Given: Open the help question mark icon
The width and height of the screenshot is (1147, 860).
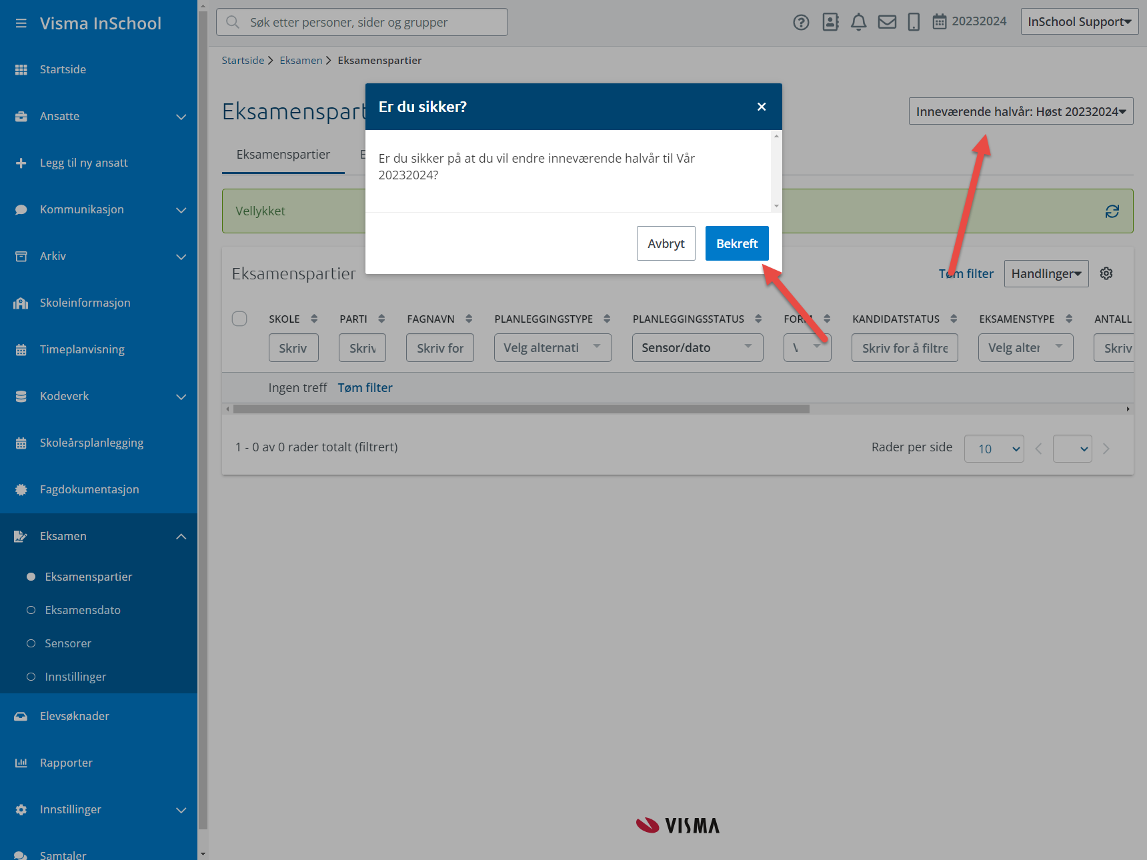Looking at the screenshot, I should (801, 22).
